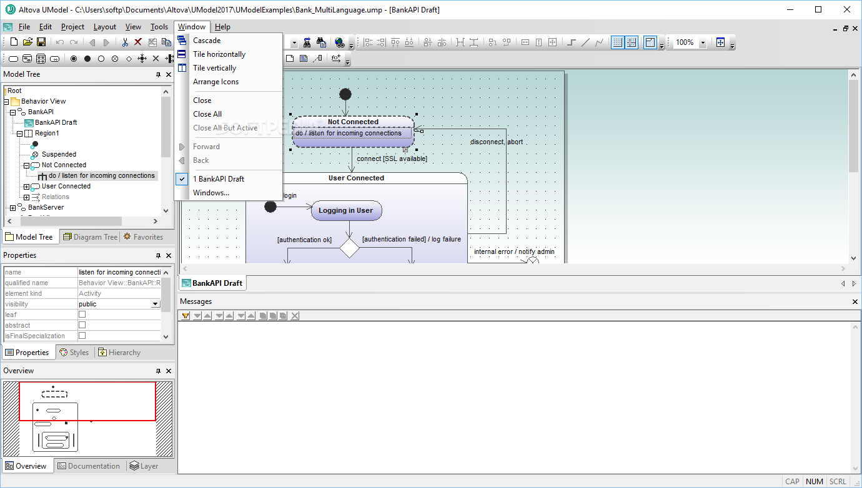Check the abstract property checkbox
The image size is (862, 488).
coord(82,325)
